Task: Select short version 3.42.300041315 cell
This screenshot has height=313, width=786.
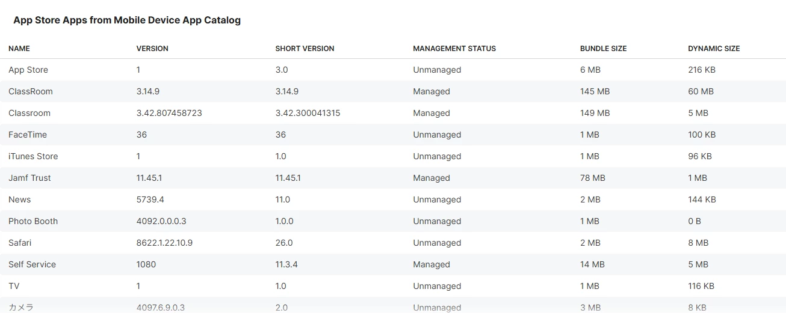Action: point(308,113)
